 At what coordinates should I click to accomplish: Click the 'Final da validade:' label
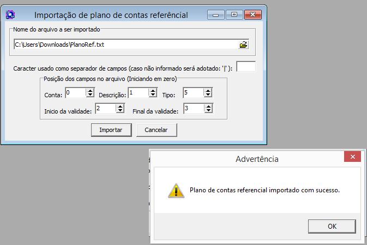point(155,111)
